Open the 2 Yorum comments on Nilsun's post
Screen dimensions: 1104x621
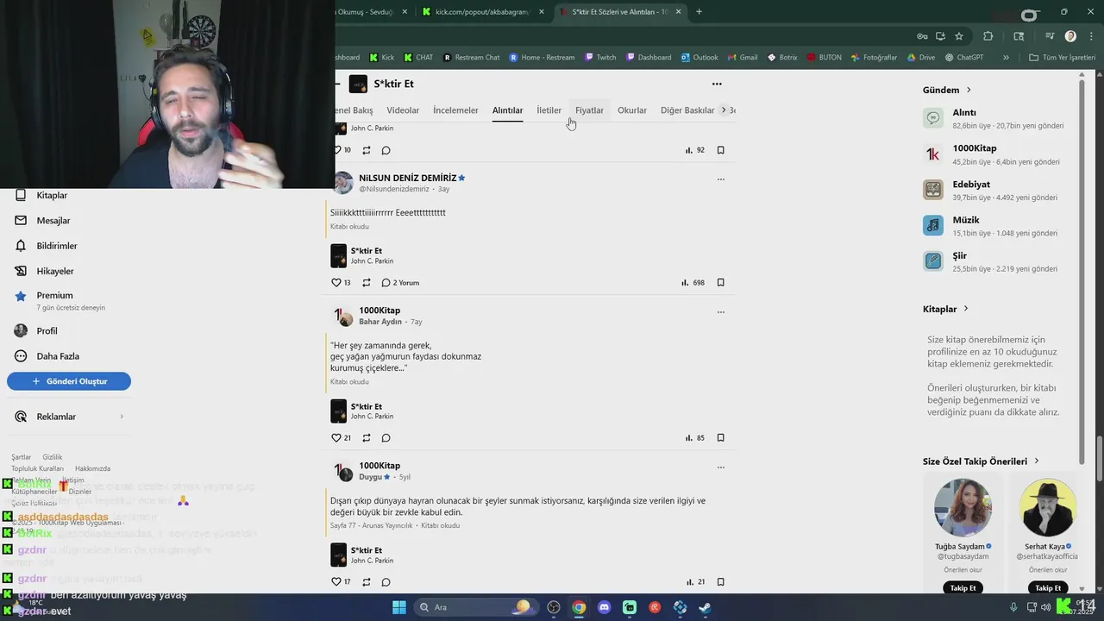[x=400, y=283]
